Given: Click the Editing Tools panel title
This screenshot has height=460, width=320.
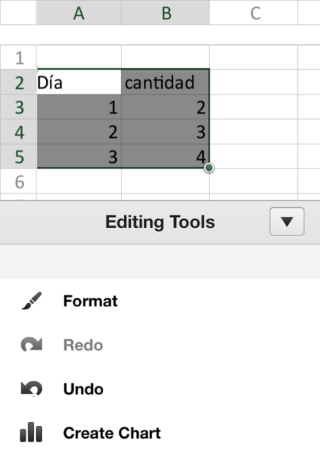Looking at the screenshot, I should (x=160, y=222).
